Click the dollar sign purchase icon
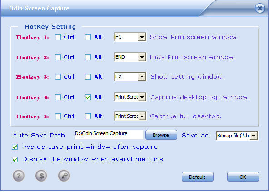The height and width of the screenshot is (192, 269). pyautogui.click(x=41, y=176)
